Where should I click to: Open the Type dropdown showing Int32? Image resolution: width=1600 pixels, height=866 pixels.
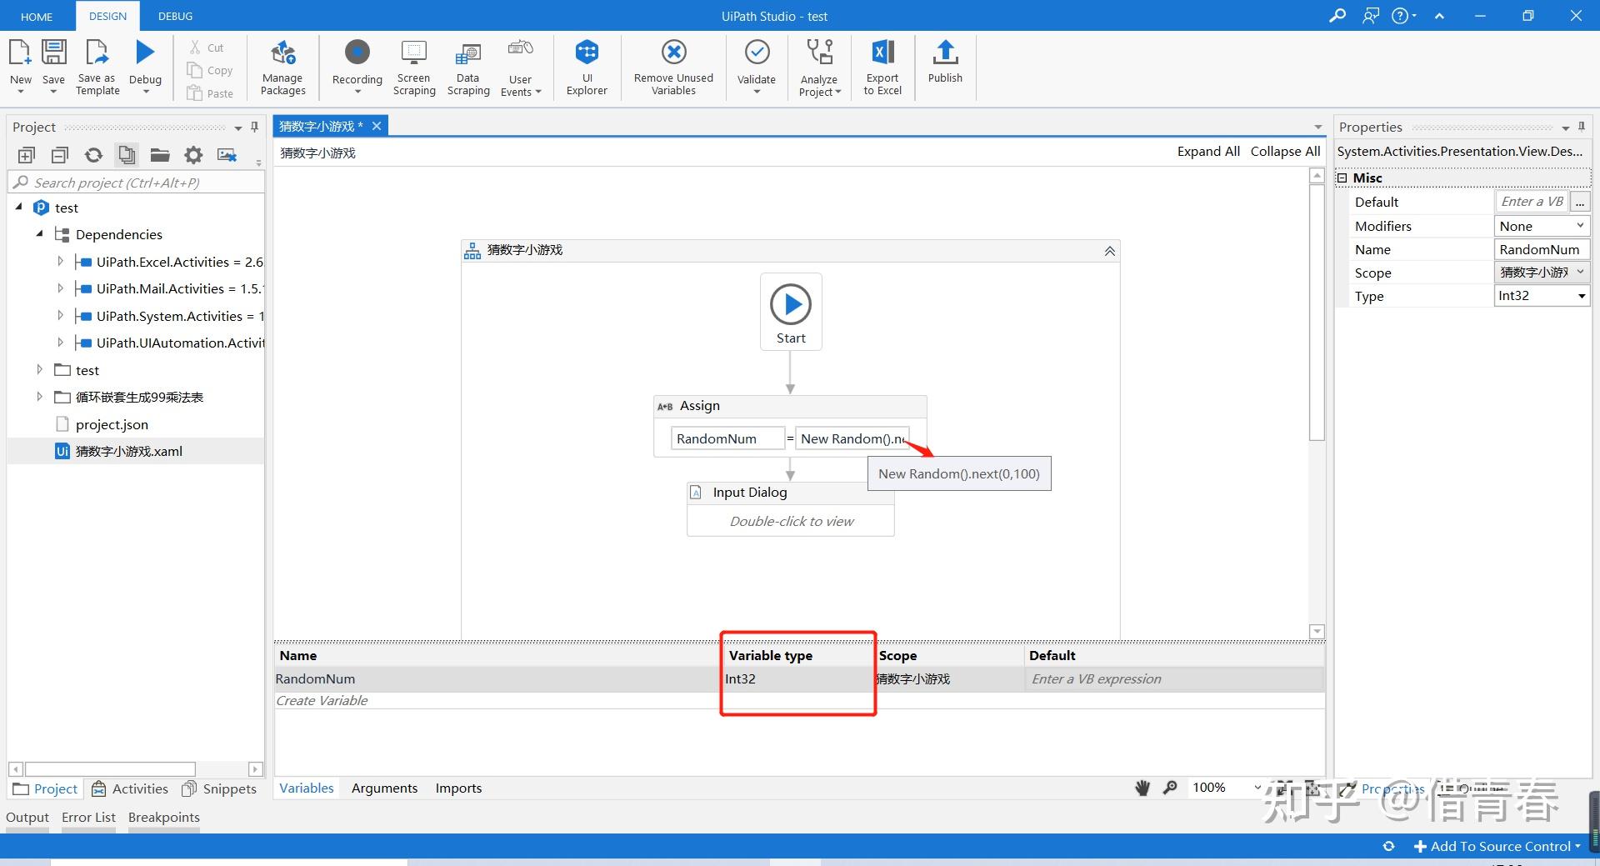(x=1579, y=295)
